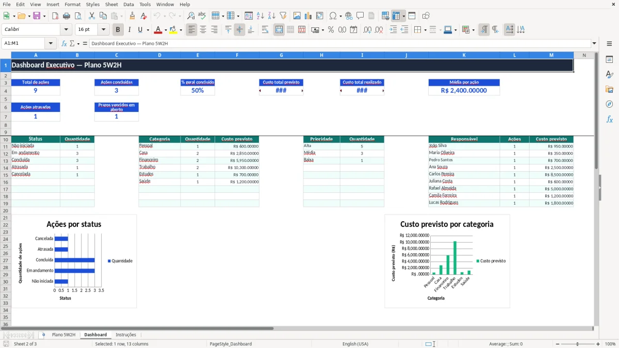Open the Background Color dropdown arrow
619x348 pixels.
click(x=181, y=30)
